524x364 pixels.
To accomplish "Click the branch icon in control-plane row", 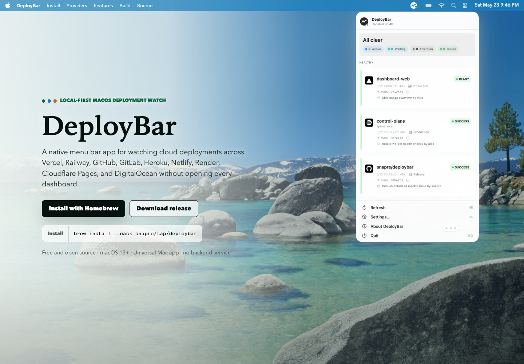I will (x=378, y=138).
